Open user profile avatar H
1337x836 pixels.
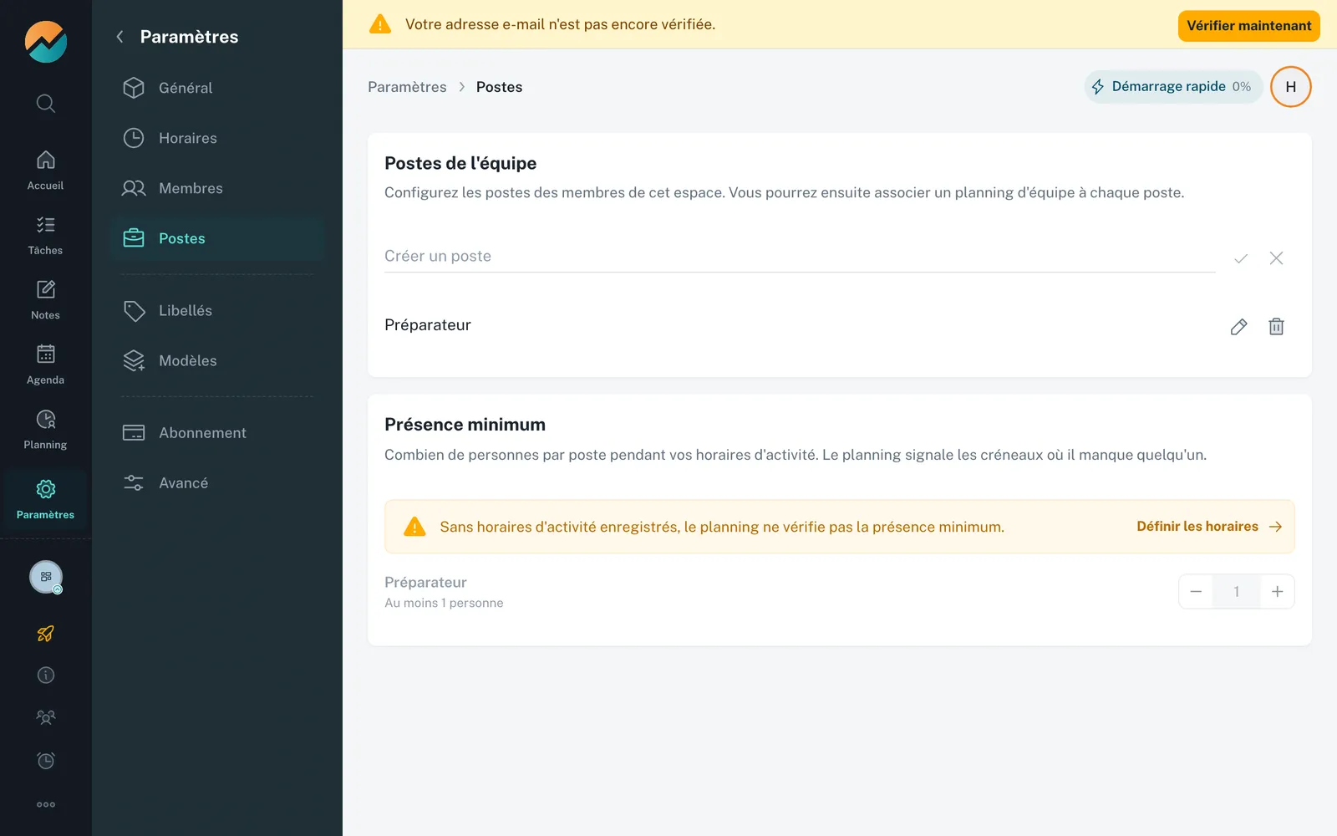pyautogui.click(x=1291, y=87)
